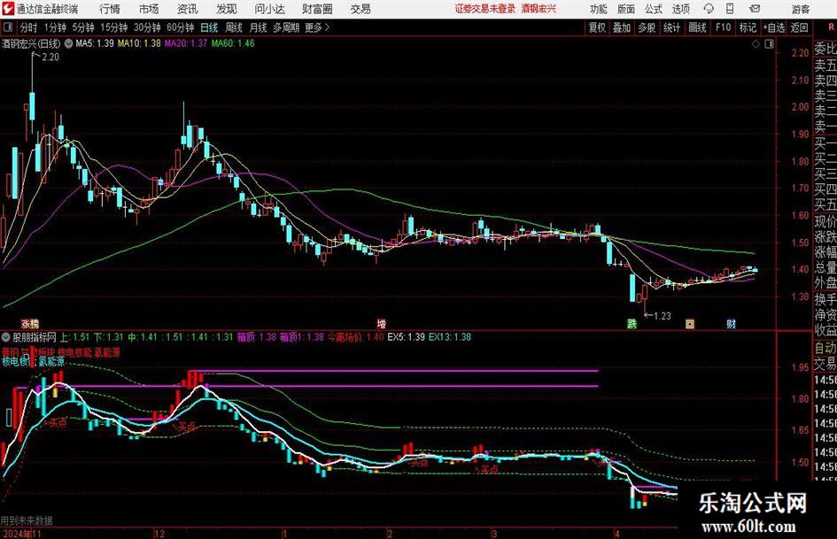The height and width of the screenshot is (539, 837).
Task: Open the 资讯 menu
Action: (x=188, y=9)
